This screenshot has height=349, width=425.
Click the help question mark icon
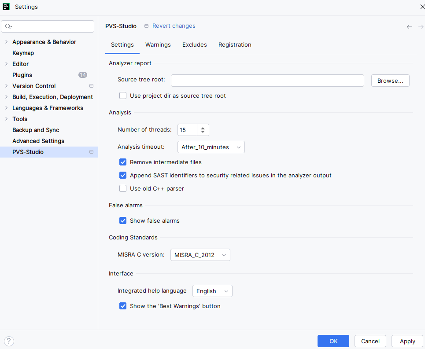[x=9, y=341]
